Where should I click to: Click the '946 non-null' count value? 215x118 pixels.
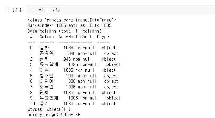tap(78, 59)
